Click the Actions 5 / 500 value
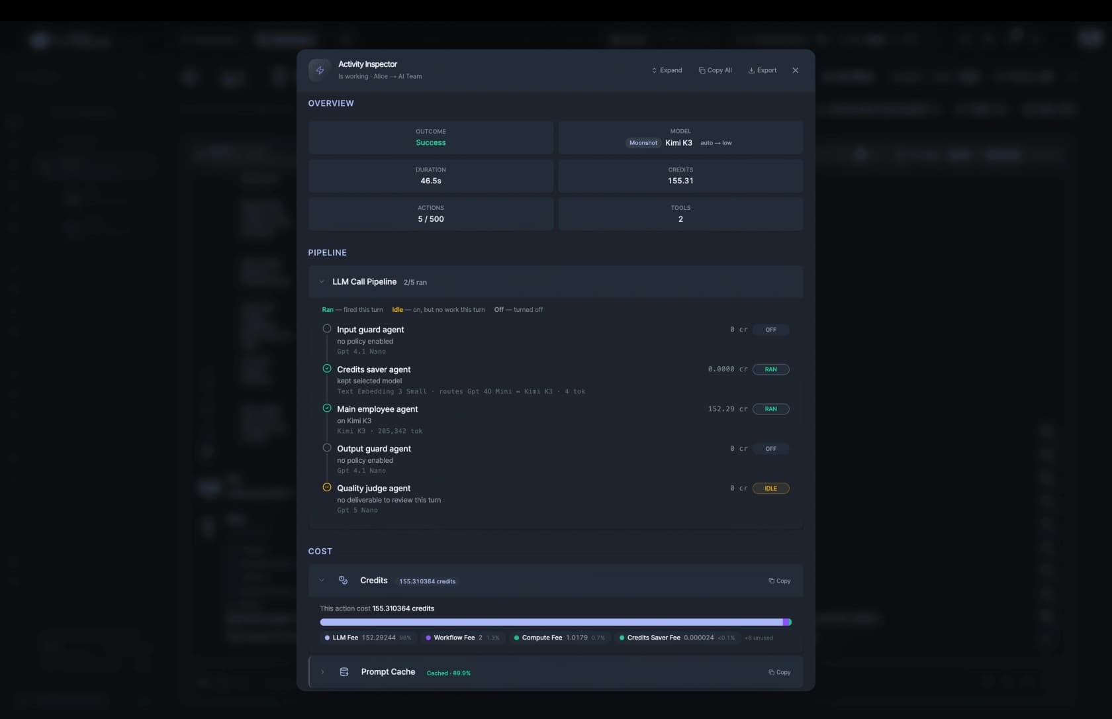This screenshot has width=1112, height=719. click(x=431, y=219)
